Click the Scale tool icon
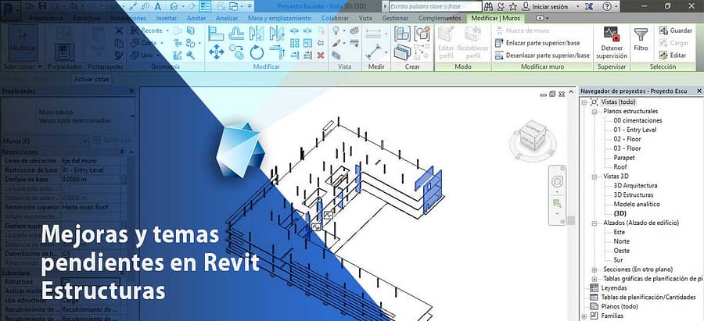 (307, 43)
